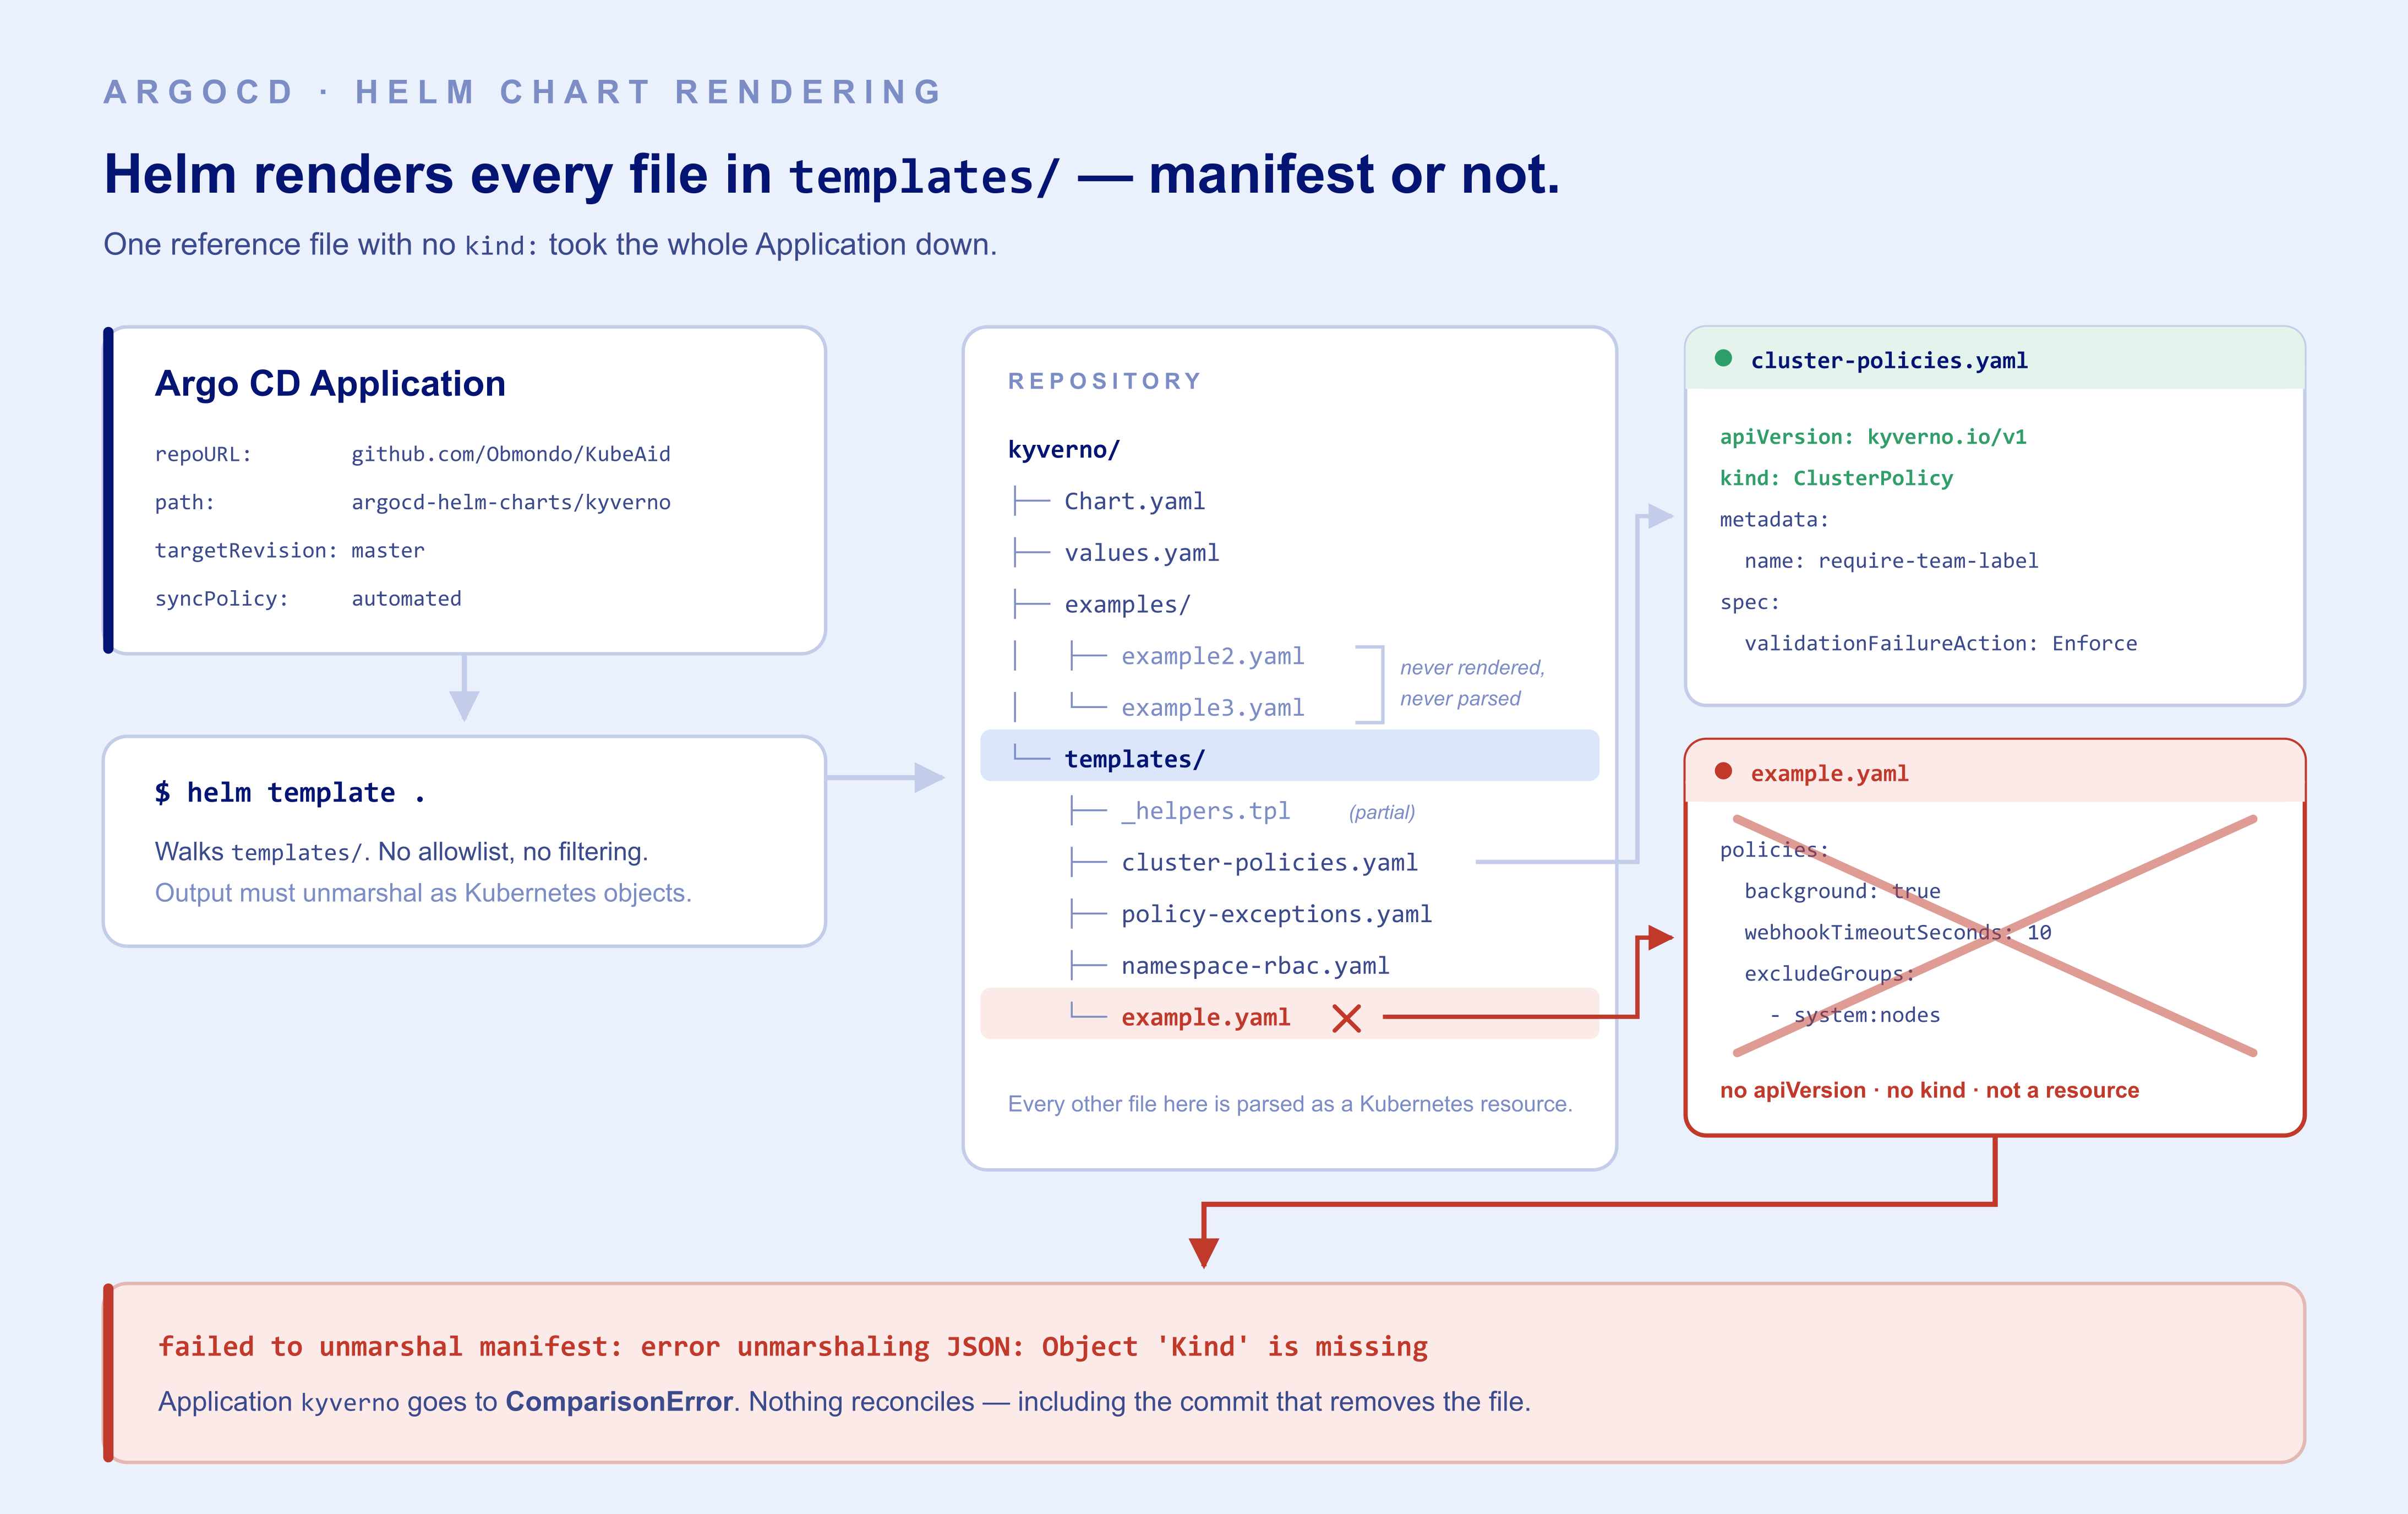Screen dimensions: 2408x1514
Task: Click 'metadata:' line in cluster-policies card
Action: click(x=1773, y=520)
